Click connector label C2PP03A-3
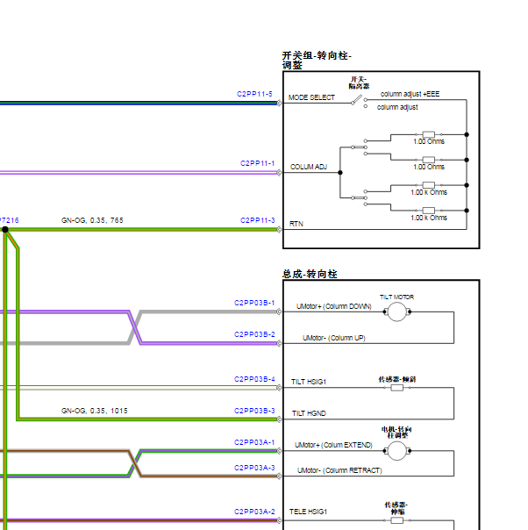The width and height of the screenshot is (528, 530). (254, 468)
